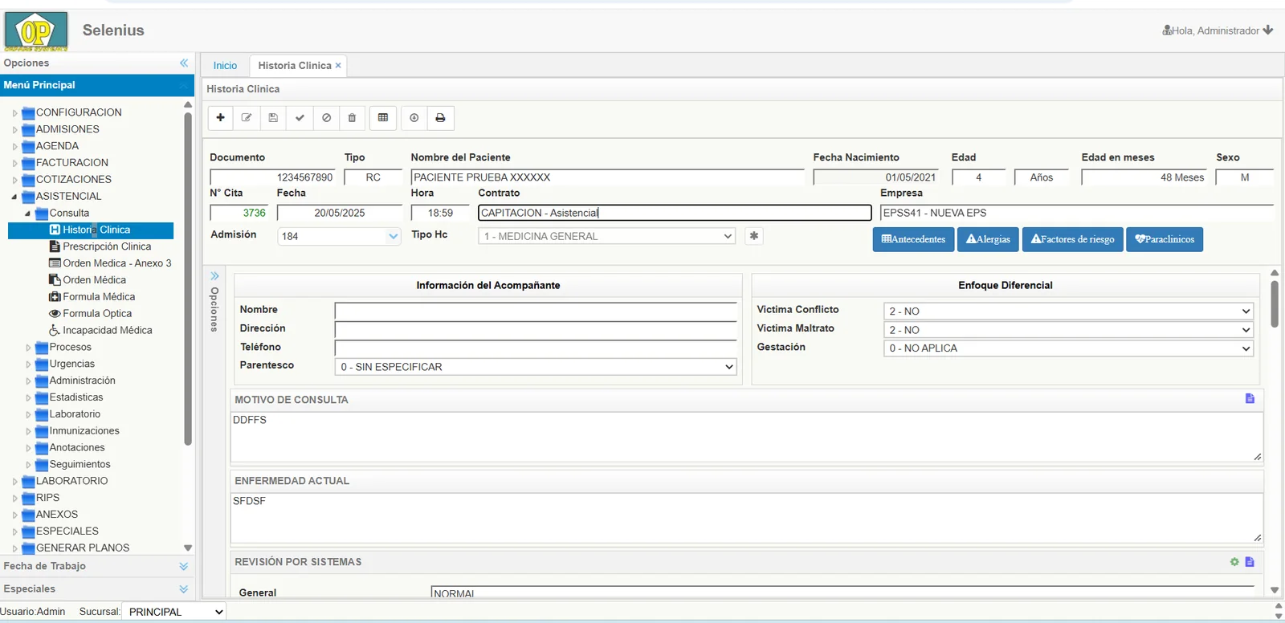Screen dimensions: 1285x623
Task: Select the Historia Clinica tab
Action: click(x=295, y=66)
